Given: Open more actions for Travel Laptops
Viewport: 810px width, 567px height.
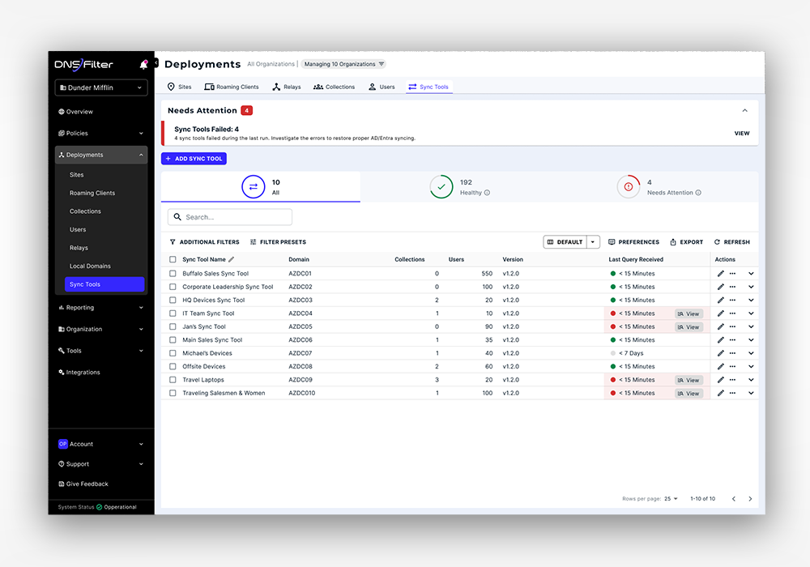Looking at the screenshot, I should tap(732, 380).
